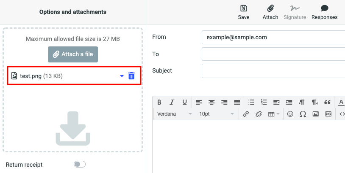Toggle underline text formatting
The width and height of the screenshot is (345, 173).
click(184, 102)
